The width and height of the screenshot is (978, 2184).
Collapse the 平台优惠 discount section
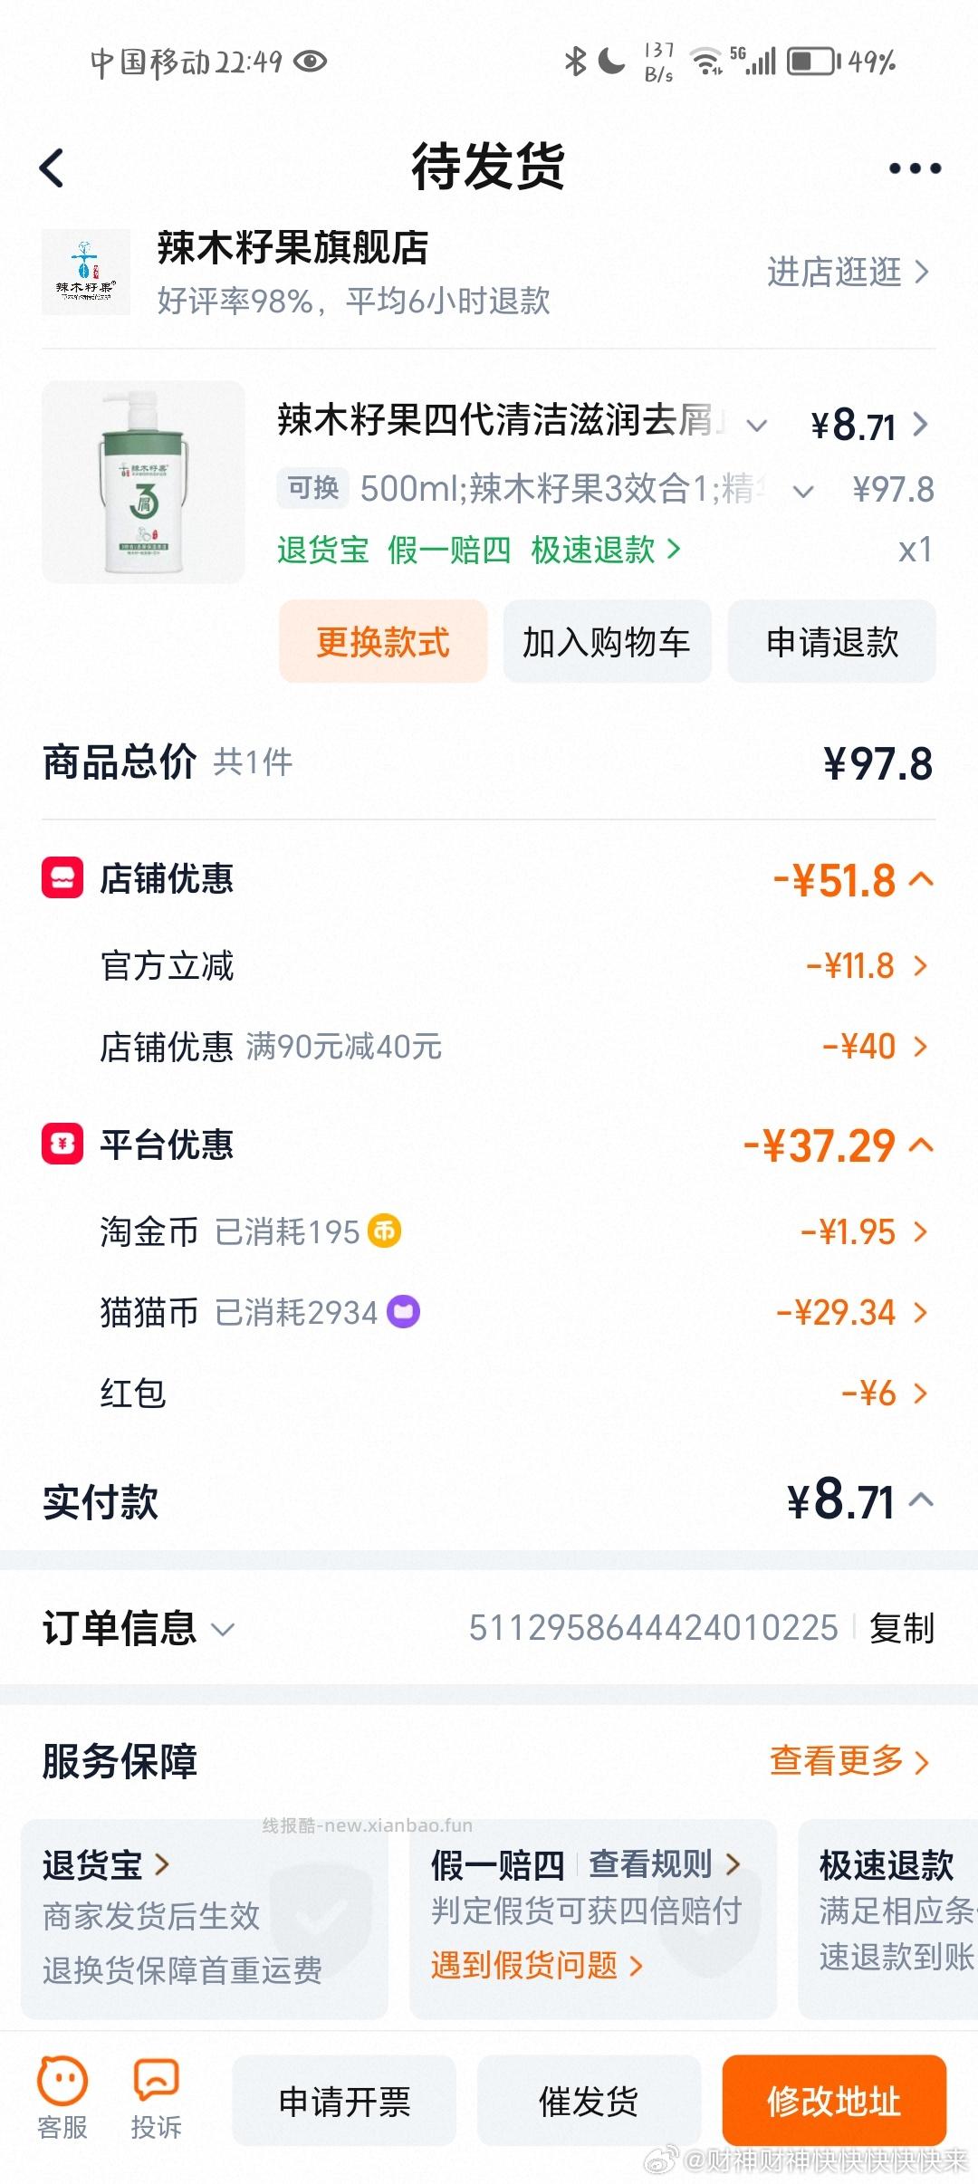(x=921, y=1145)
